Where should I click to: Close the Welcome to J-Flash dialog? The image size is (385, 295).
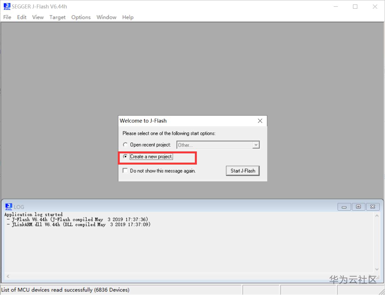[x=260, y=121]
